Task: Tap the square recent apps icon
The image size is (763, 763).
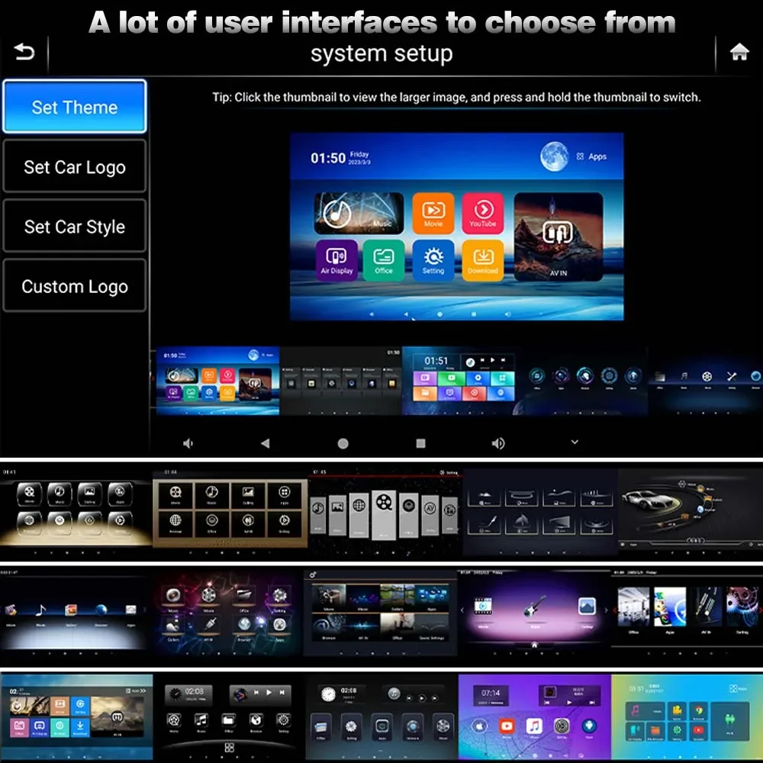Action: coord(421,443)
